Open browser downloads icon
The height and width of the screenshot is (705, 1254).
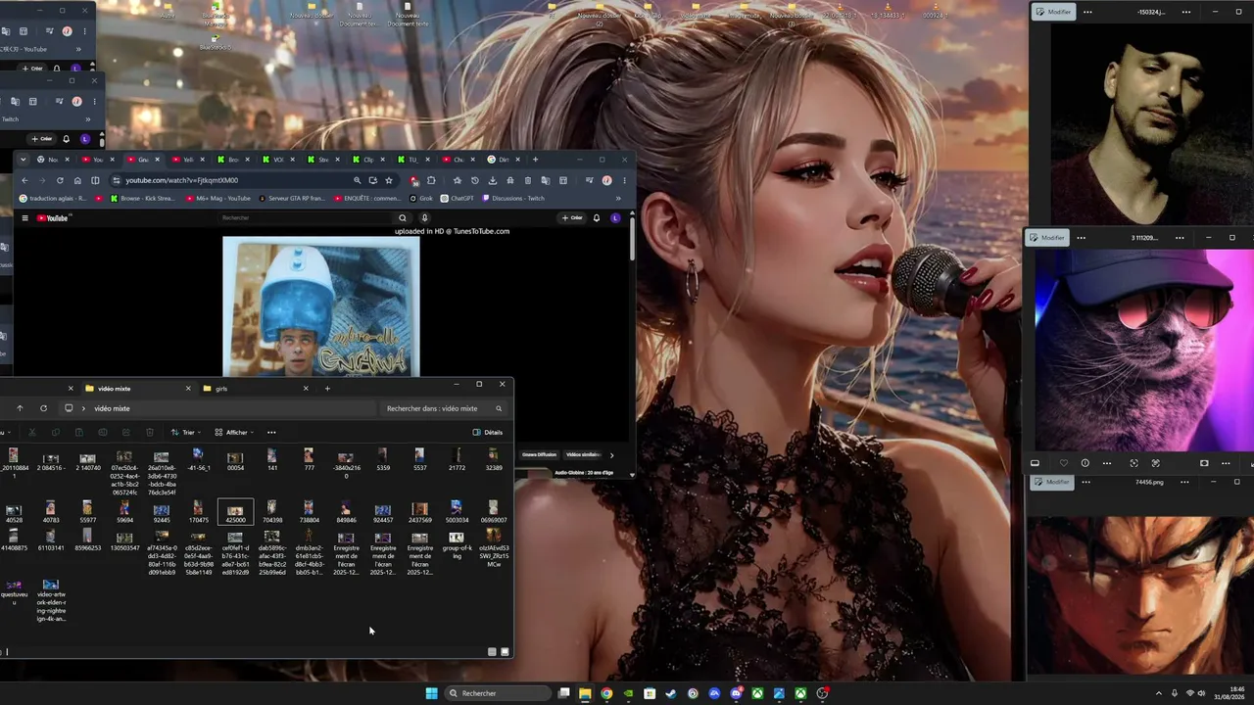[493, 180]
